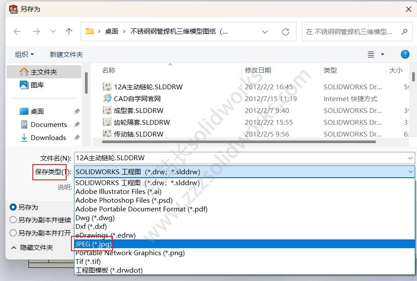Select the 另存为副本并打开 radio button
The width and height of the screenshot is (417, 281).
13,233
